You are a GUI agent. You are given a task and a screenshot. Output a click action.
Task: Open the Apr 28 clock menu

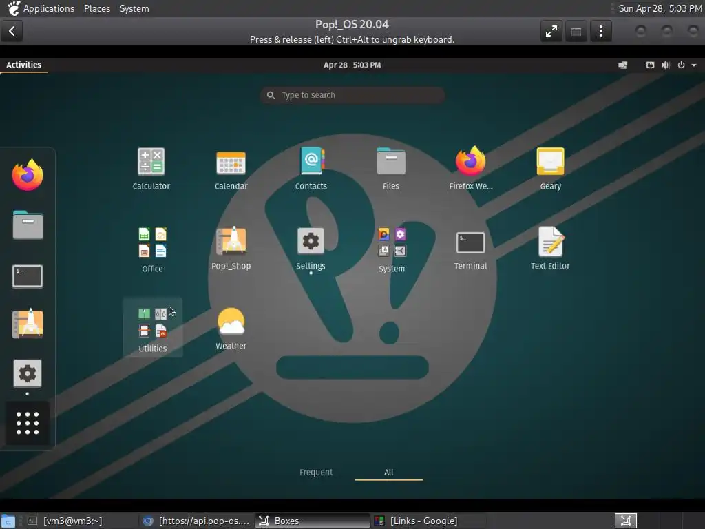(x=352, y=65)
